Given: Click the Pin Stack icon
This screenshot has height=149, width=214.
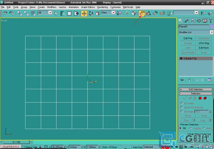Looking at the screenshot, I should pos(182,80).
